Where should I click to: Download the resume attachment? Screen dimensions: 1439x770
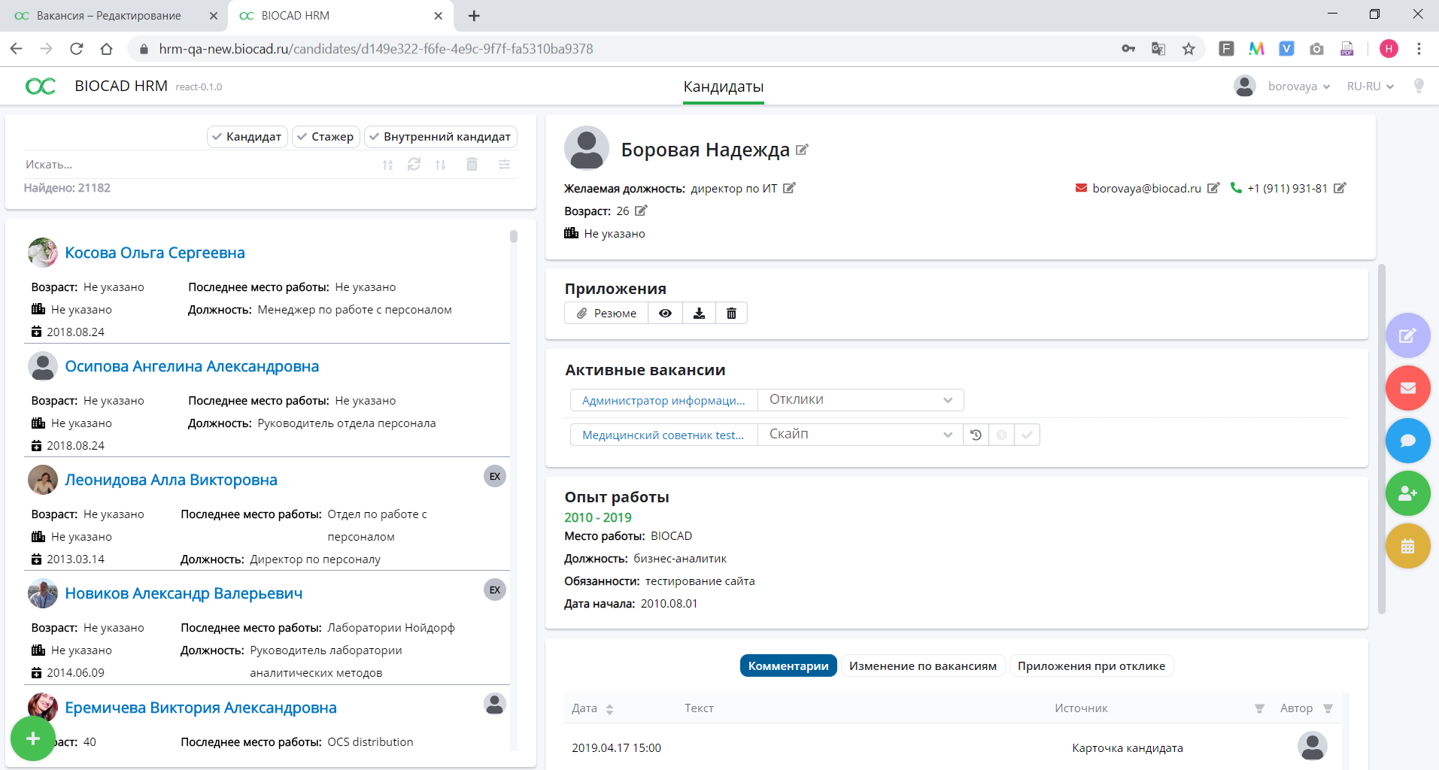click(699, 314)
